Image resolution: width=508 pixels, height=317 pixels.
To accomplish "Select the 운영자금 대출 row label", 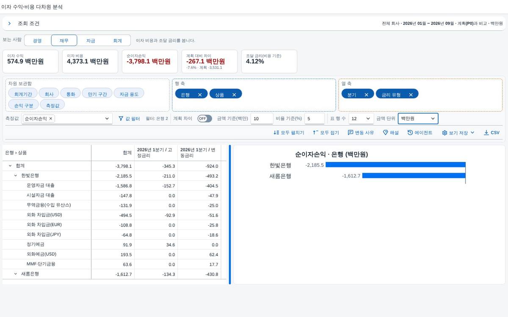I will pos(41,186).
